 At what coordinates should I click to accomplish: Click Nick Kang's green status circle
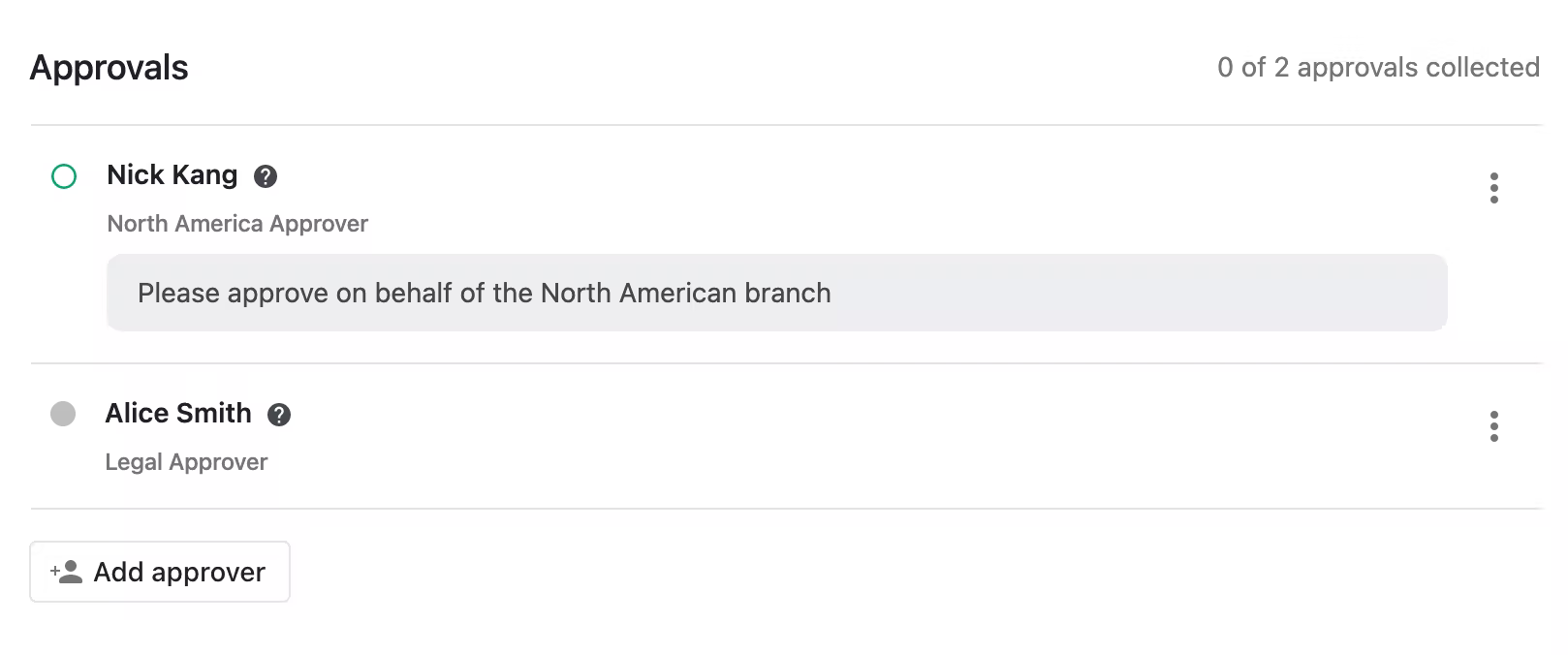point(64,176)
